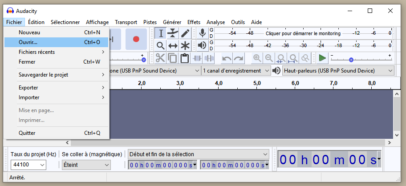Choose Fermer in the Fichier menu
The height and width of the screenshot is (186, 406).
click(x=57, y=62)
